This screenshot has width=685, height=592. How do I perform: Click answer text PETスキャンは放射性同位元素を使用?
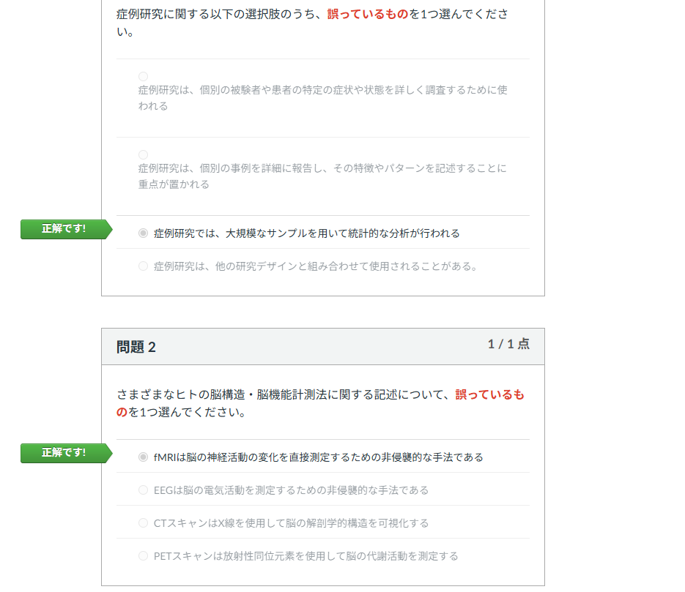[x=306, y=556]
